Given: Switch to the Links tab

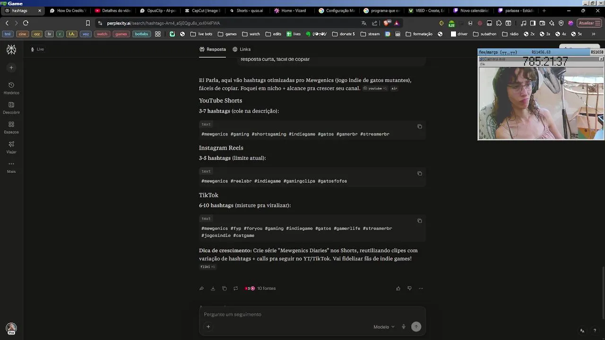Looking at the screenshot, I should pyautogui.click(x=241, y=49).
